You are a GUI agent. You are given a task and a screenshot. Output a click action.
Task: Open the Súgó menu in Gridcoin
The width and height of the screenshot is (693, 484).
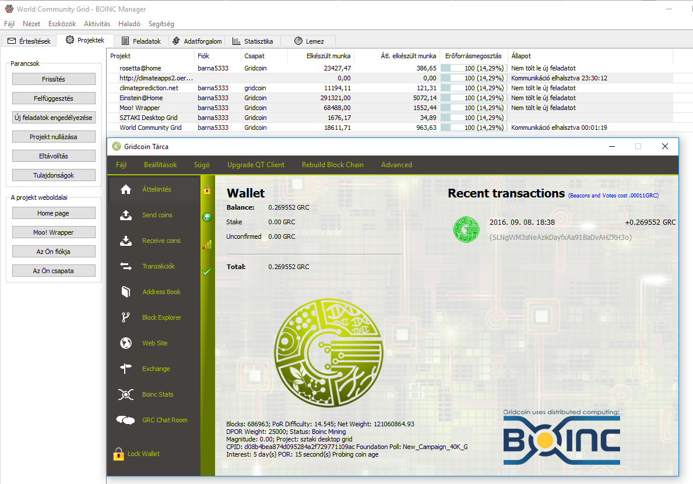pos(202,165)
